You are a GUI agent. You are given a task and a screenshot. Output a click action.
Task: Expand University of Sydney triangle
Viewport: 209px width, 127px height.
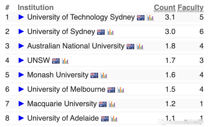(x=21, y=32)
